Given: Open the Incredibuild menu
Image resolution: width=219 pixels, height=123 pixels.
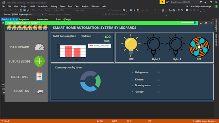Looking at the screenshot, I should pos(43,6).
